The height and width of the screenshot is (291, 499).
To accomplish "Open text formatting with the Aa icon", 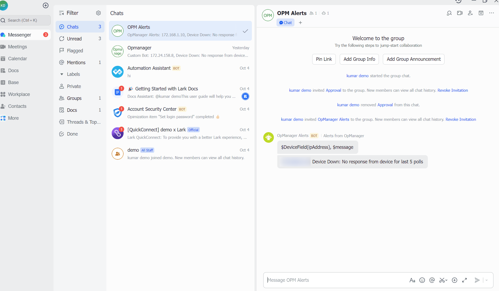I will point(412,280).
